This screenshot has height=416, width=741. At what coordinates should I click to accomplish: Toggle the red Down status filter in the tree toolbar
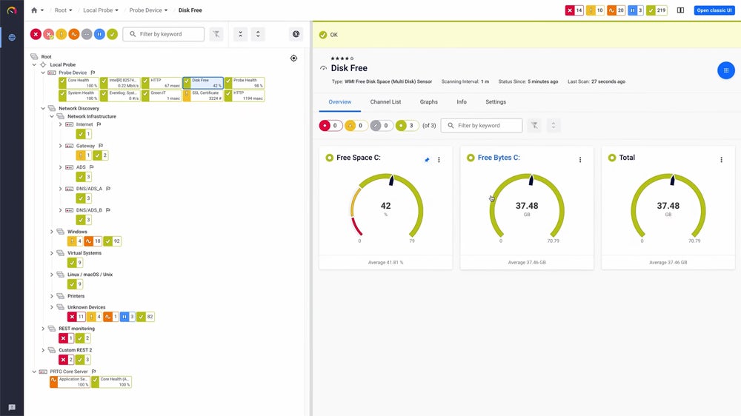coord(36,34)
